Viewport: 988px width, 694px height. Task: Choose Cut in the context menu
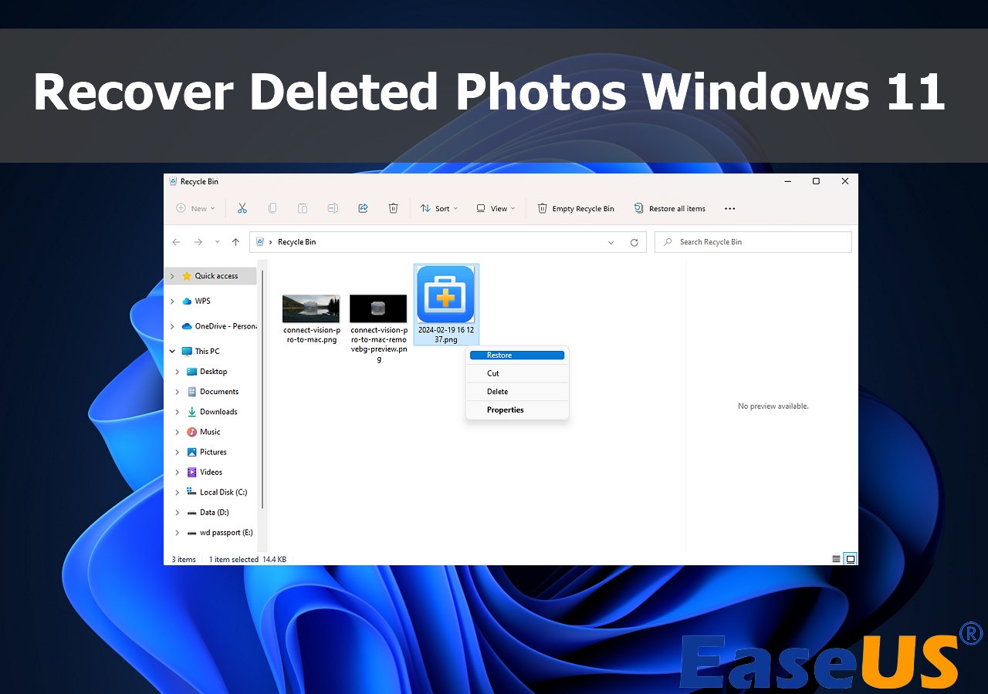coord(517,373)
